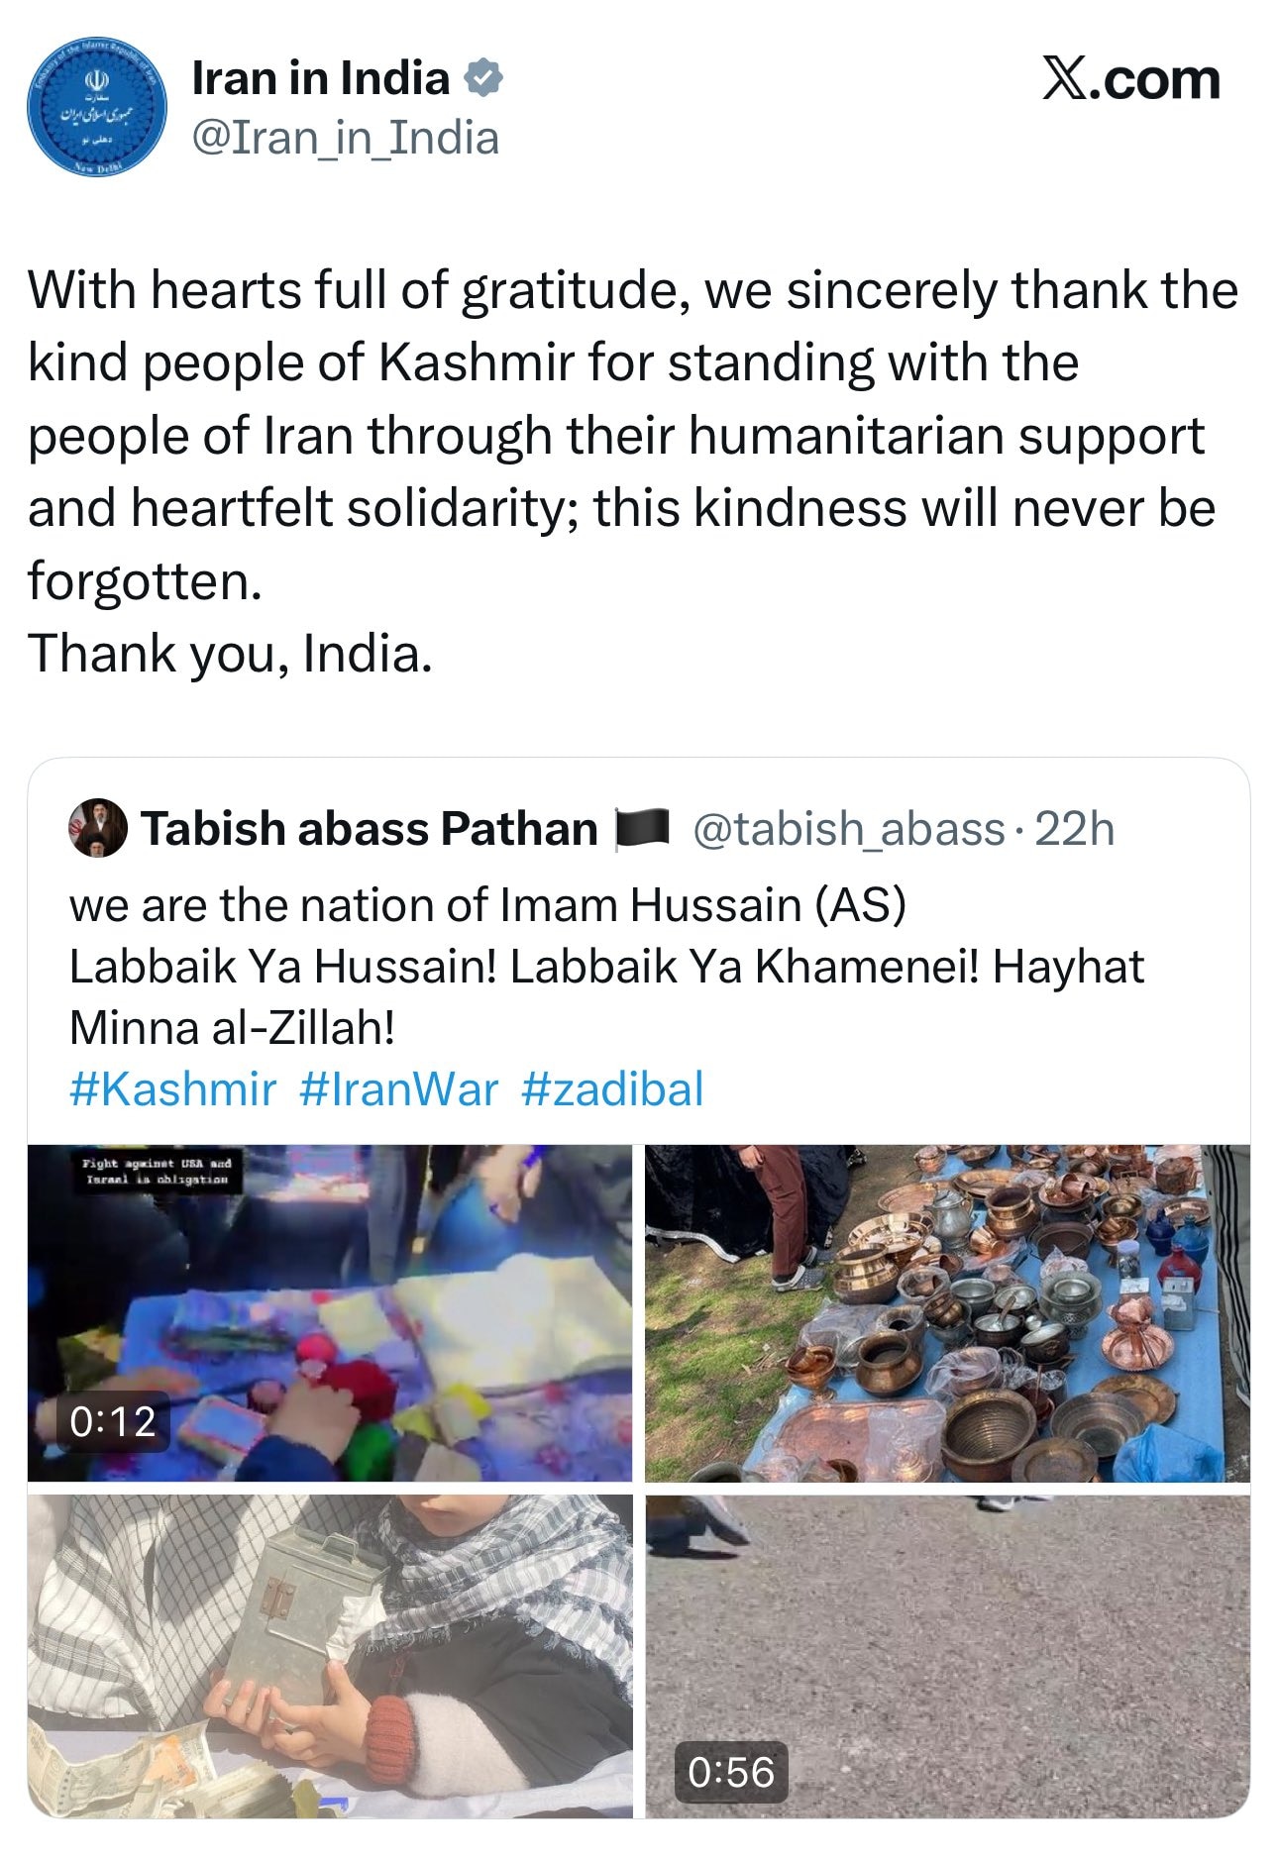Open the Iran in India profile avatar
The height and width of the screenshot is (1859, 1278).
click(97, 107)
